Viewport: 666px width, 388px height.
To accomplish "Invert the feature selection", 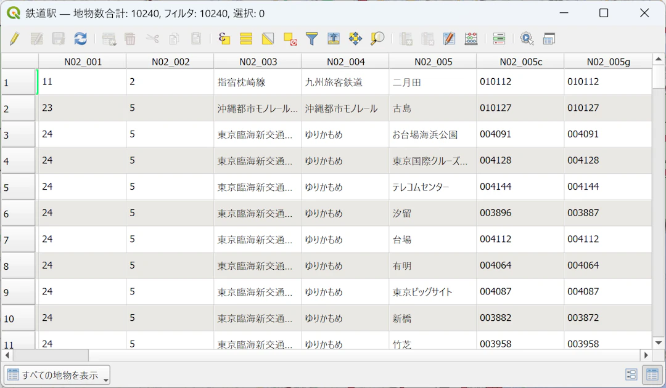I will click(x=268, y=39).
